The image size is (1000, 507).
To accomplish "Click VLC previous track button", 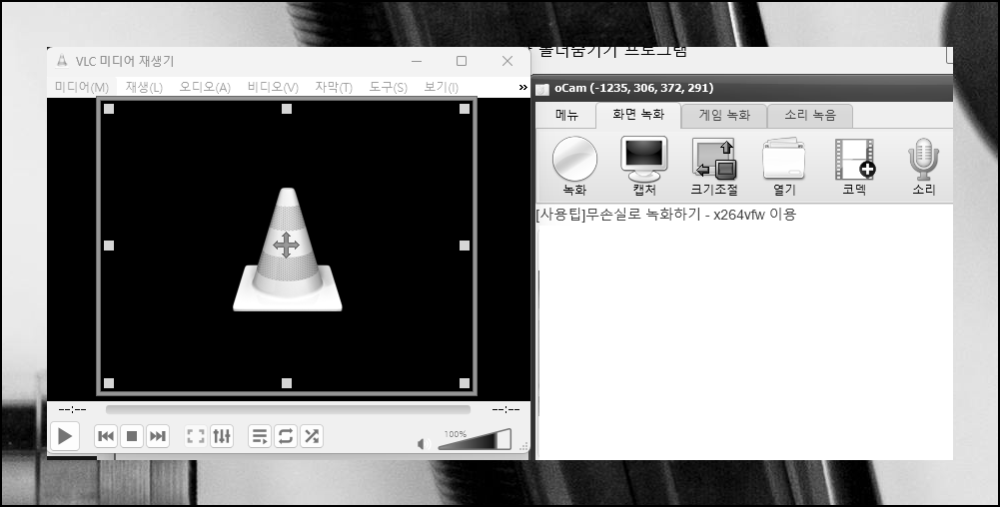I will [106, 436].
